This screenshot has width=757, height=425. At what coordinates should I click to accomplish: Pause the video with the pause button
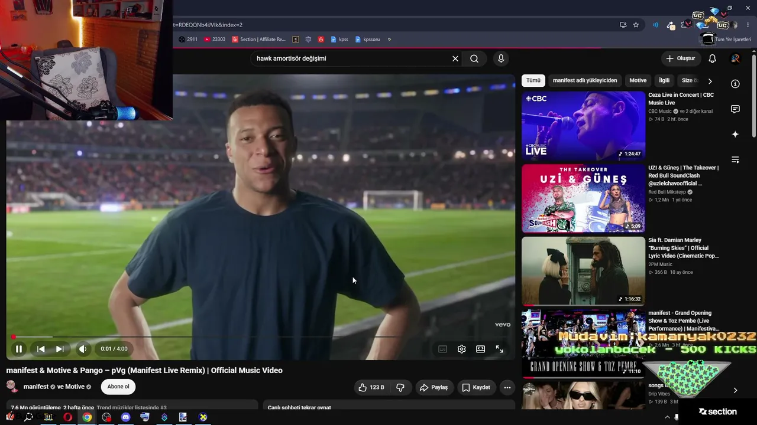pos(19,349)
